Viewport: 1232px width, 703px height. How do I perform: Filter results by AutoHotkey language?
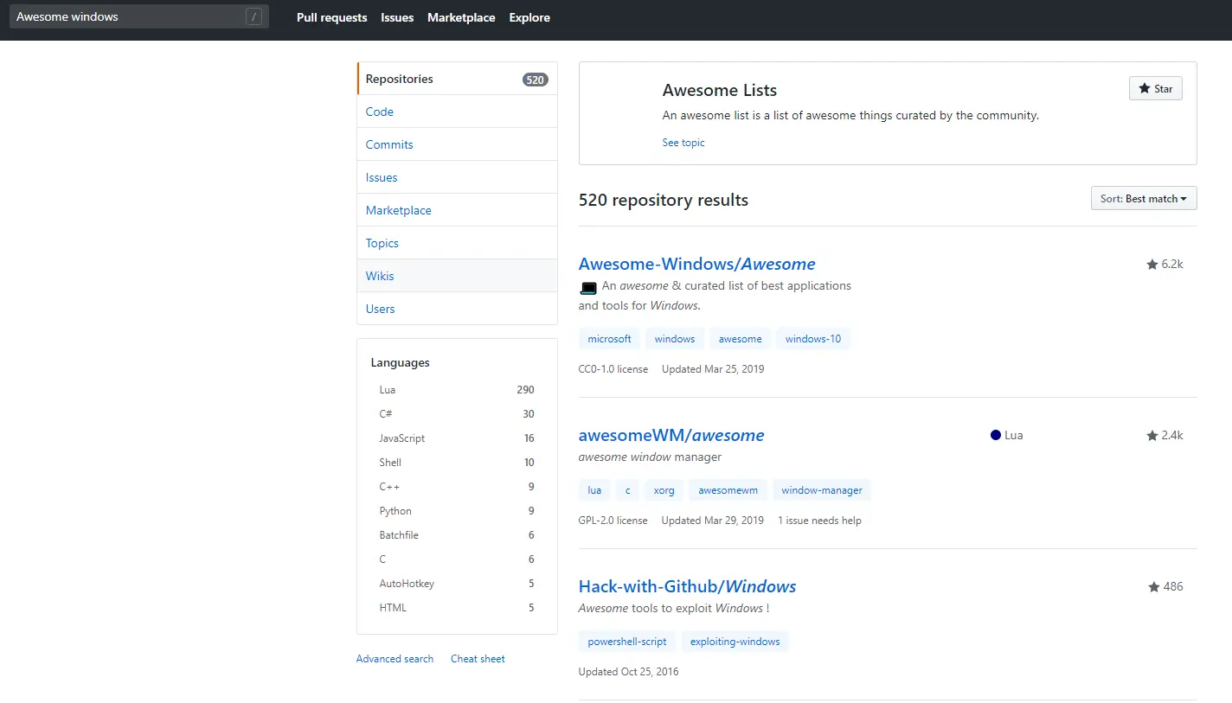[x=457, y=584]
